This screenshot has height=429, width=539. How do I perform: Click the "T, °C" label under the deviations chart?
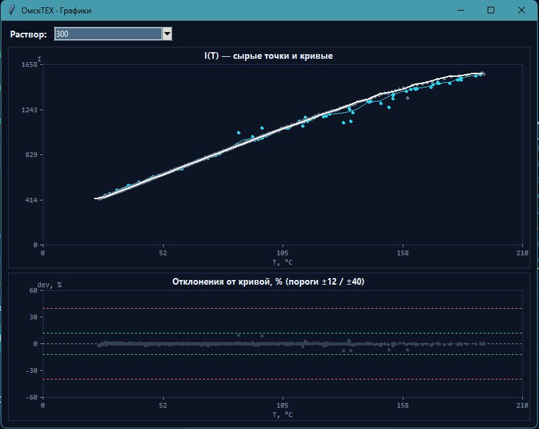click(x=283, y=414)
